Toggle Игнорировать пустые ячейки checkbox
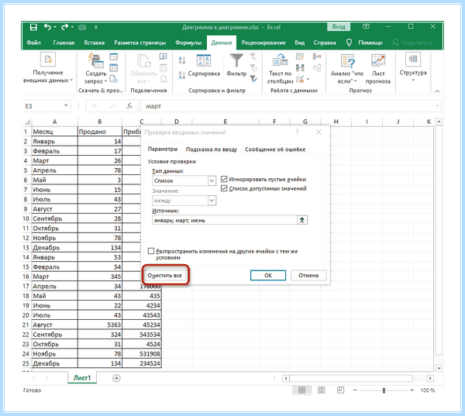The height and width of the screenshot is (416, 465). pyautogui.click(x=224, y=179)
